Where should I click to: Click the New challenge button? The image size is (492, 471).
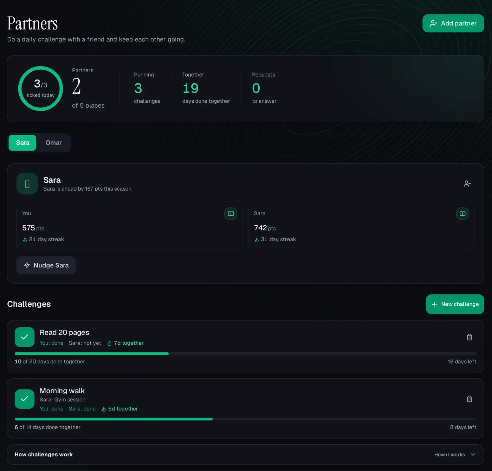[x=455, y=304]
